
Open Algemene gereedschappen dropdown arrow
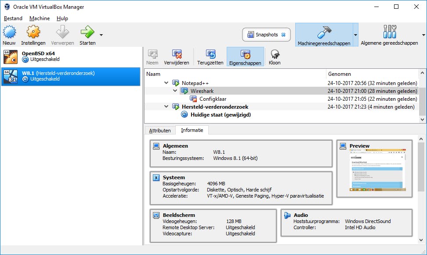(423, 35)
